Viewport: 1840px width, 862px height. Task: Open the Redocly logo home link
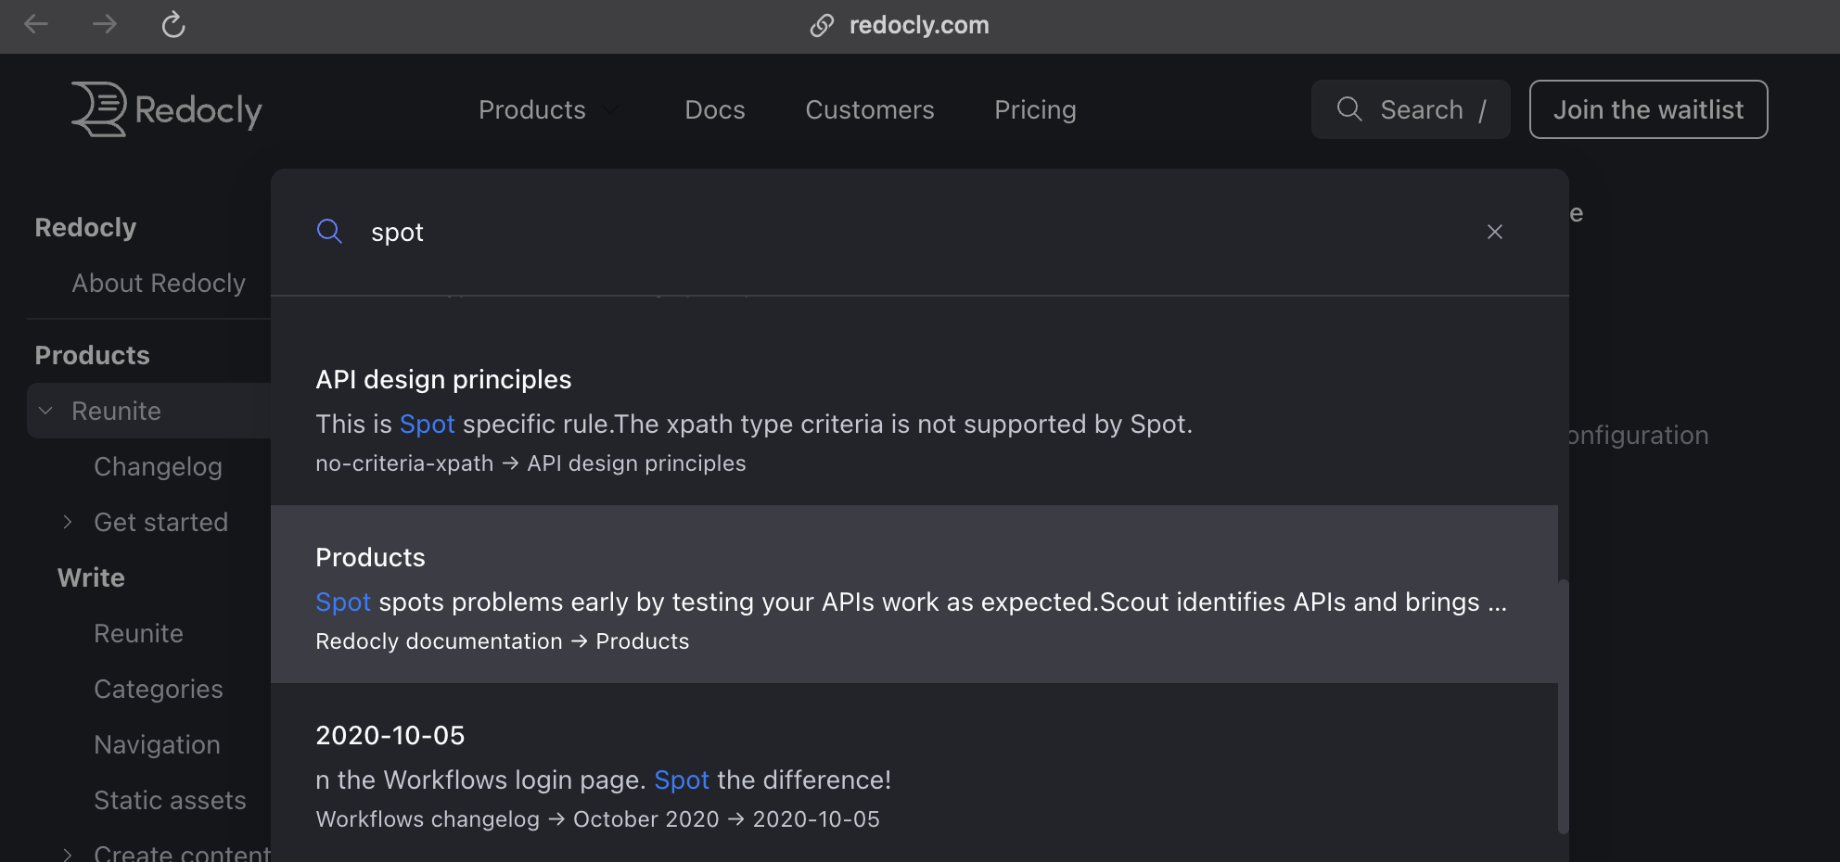click(x=167, y=109)
